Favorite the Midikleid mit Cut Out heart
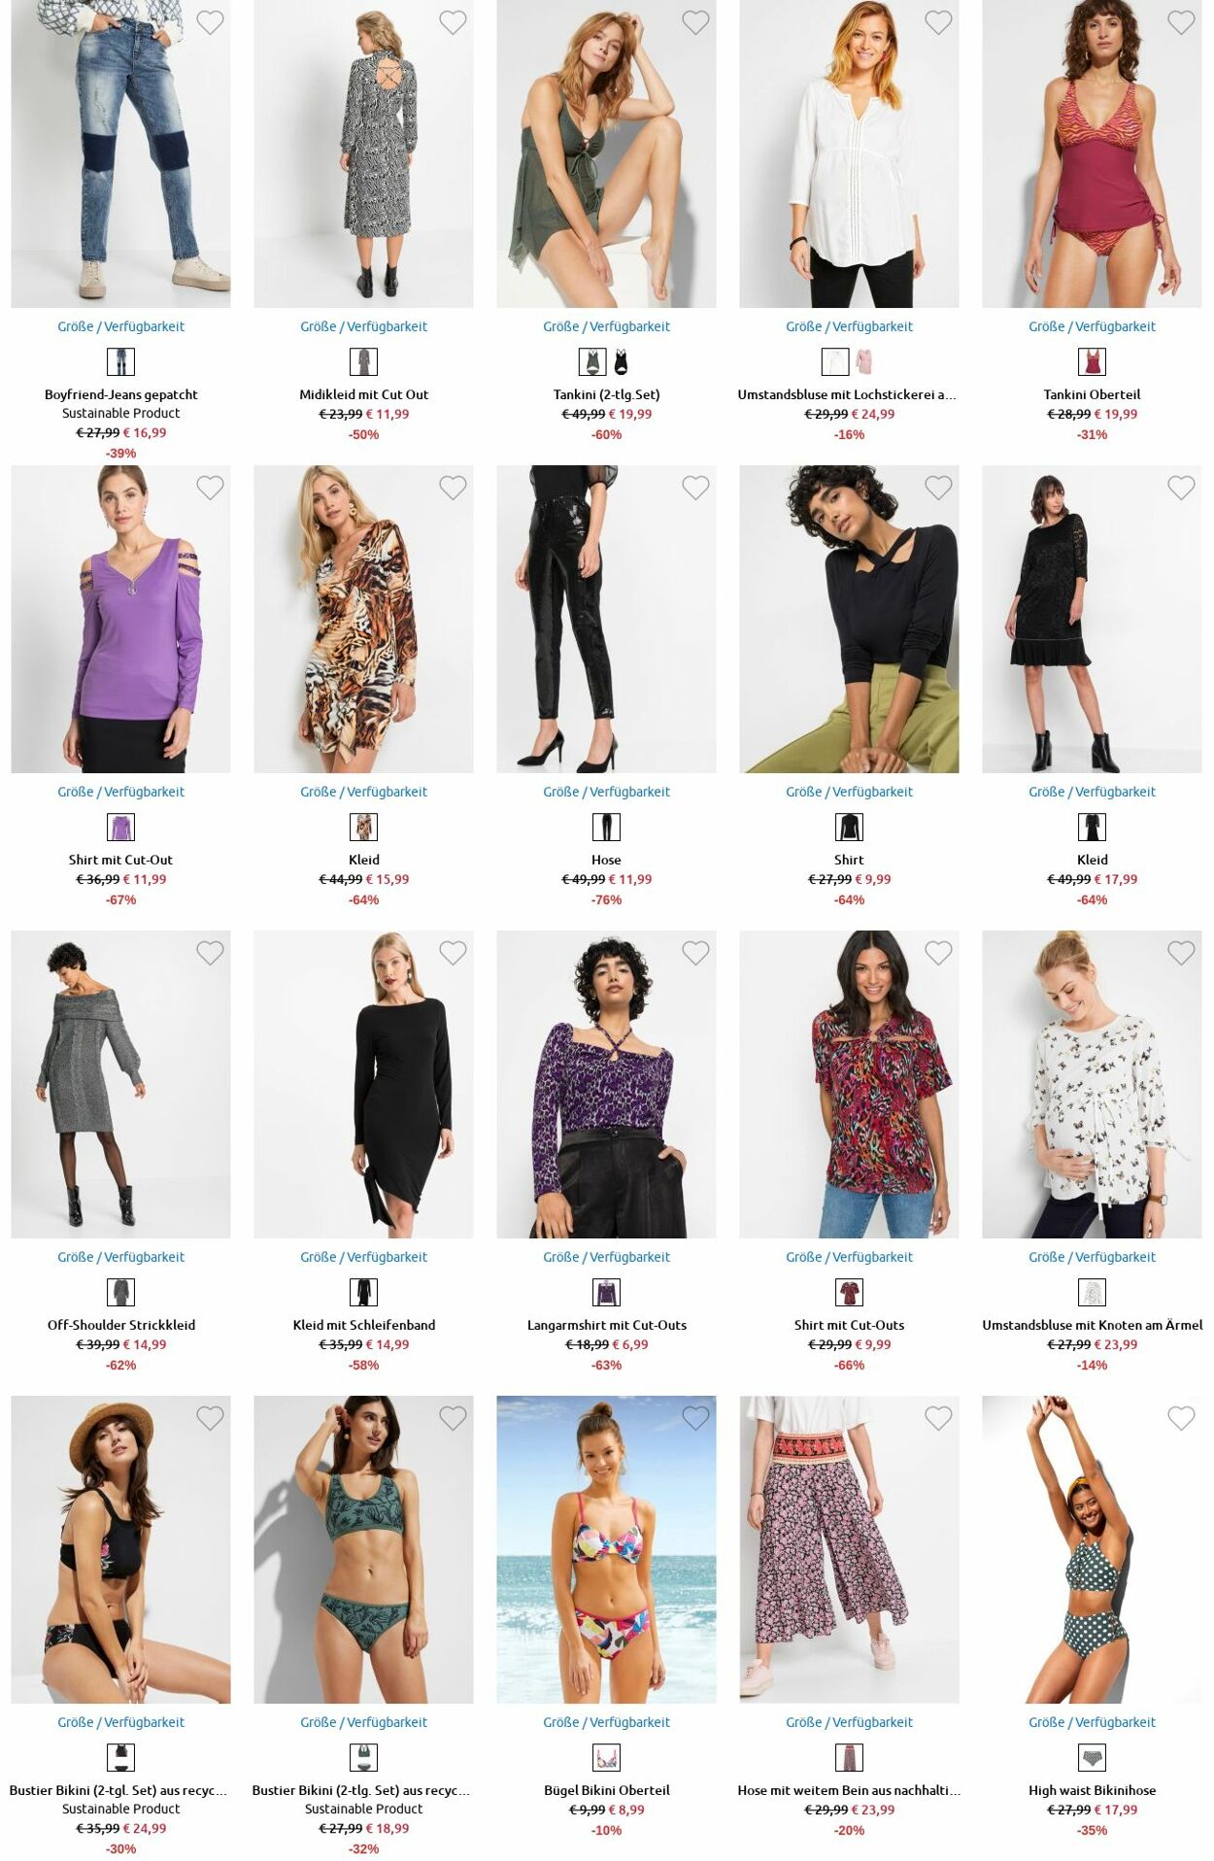 (x=453, y=21)
